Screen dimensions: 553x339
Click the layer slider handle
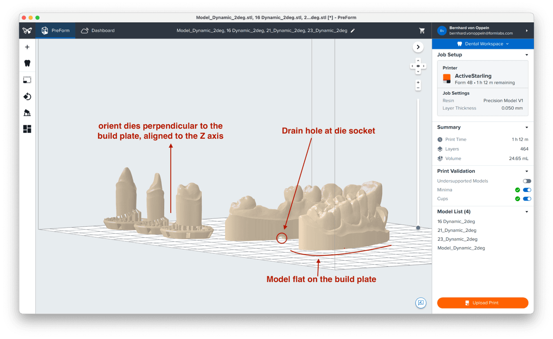point(418,228)
